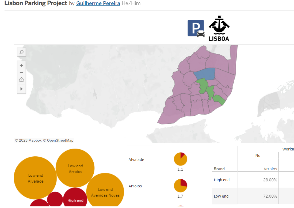Screen dimensions: 294x208
Task: Open Guilherme Pereira's author profile
Action: (98, 3)
